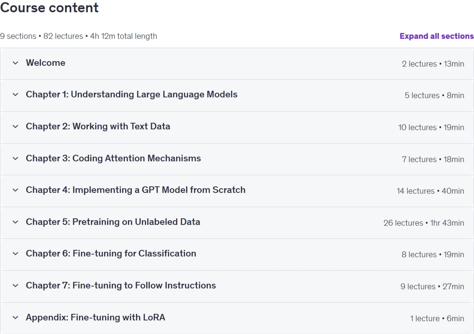Click Appendix: Fine-tuning with LoRA title
The height and width of the screenshot is (334, 474).
pos(96,317)
